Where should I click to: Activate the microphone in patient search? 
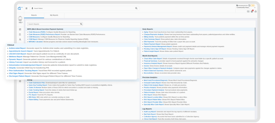32,8
